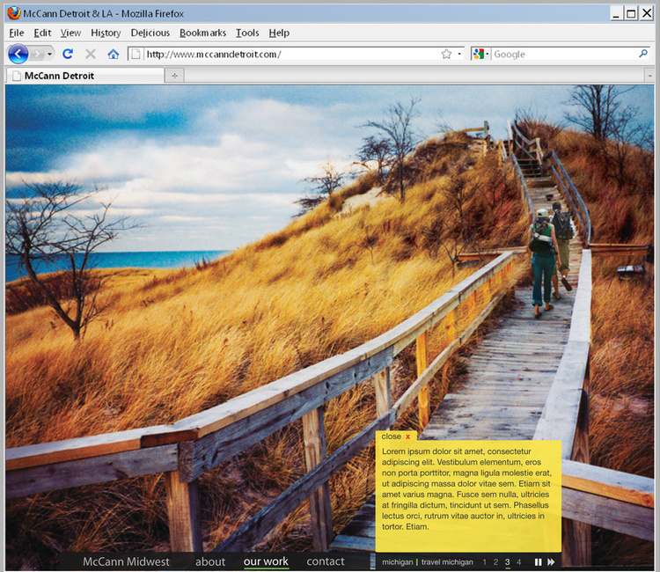Click the browser Back button
The image size is (660, 572).
click(x=18, y=55)
